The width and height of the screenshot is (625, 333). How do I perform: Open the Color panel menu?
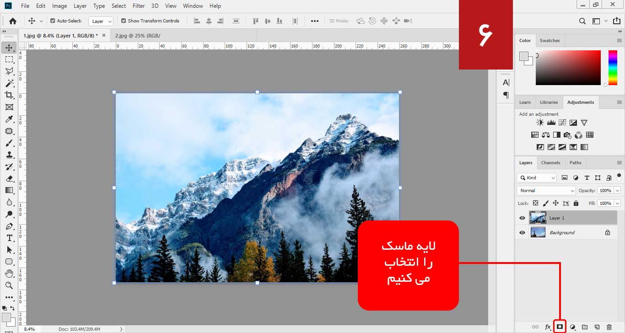click(619, 40)
